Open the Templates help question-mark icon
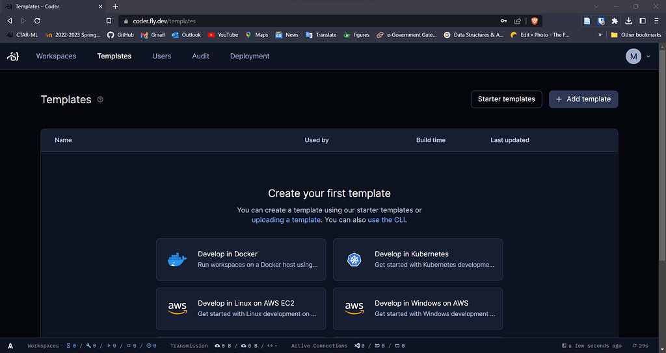666x353 pixels. click(100, 99)
